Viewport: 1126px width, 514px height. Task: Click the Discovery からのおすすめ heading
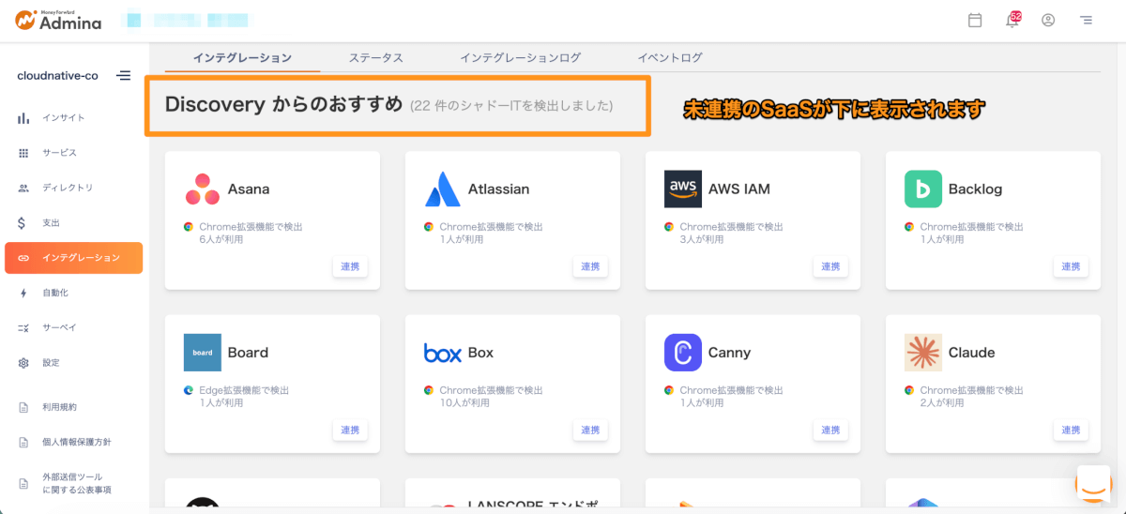coord(283,104)
